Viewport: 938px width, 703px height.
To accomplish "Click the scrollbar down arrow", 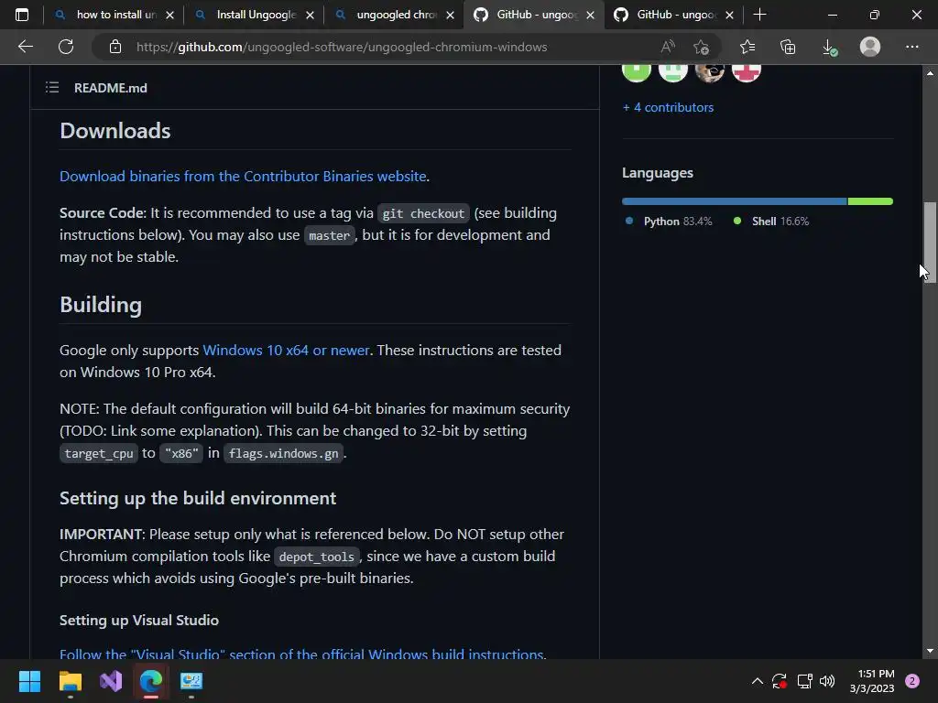I will tap(930, 651).
